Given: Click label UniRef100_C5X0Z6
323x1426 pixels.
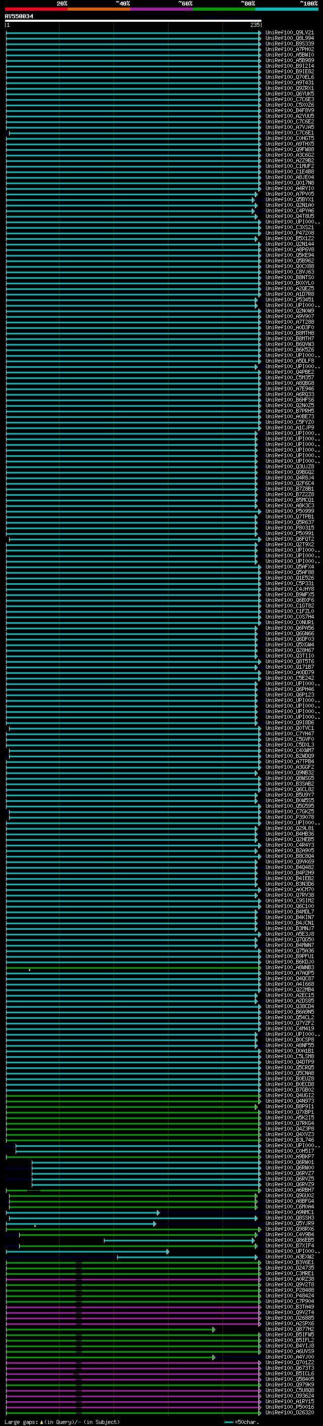Looking at the screenshot, I should point(290,105).
